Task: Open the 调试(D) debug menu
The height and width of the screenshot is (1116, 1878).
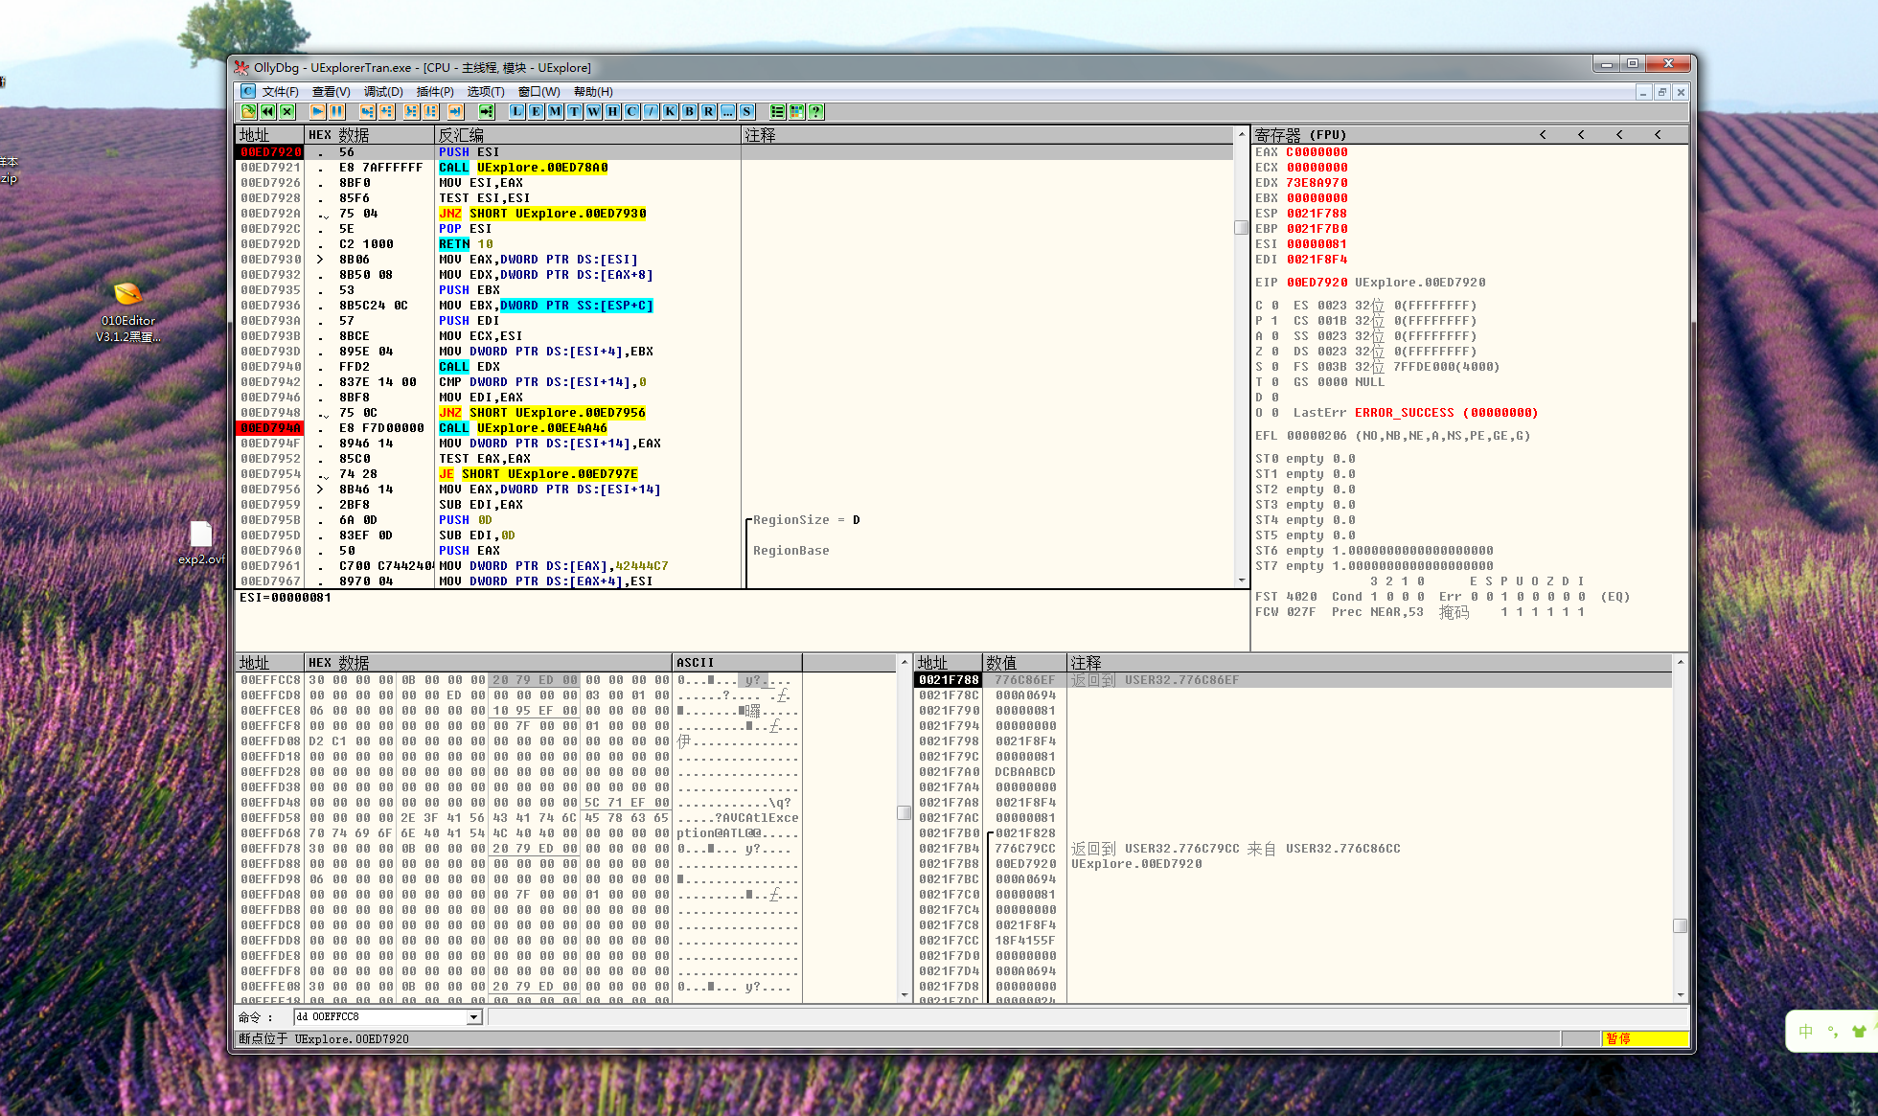Action: pyautogui.click(x=382, y=92)
